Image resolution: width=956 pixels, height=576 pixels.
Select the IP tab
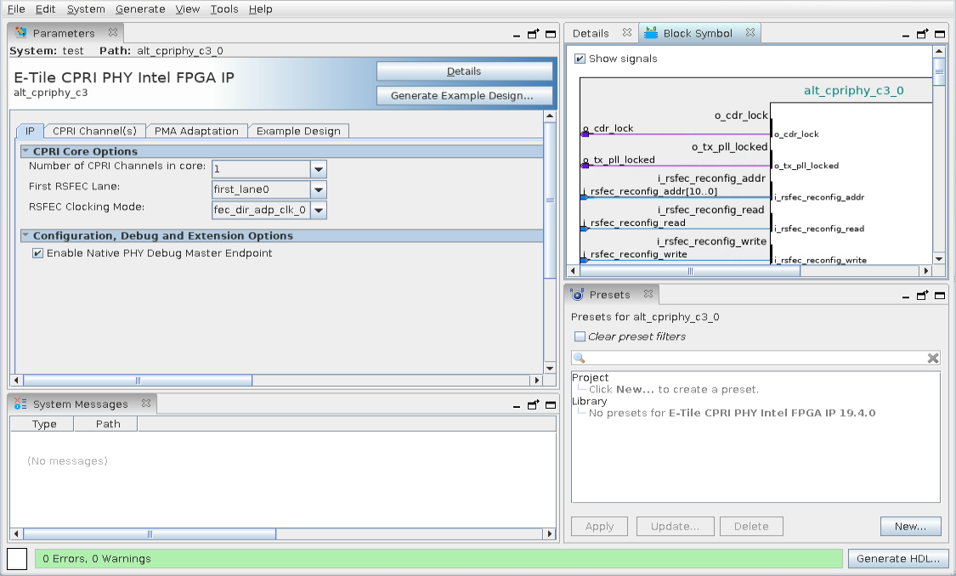point(30,131)
